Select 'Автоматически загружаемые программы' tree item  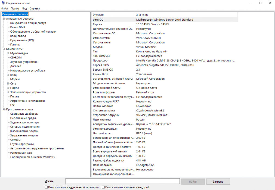click(x=37, y=148)
